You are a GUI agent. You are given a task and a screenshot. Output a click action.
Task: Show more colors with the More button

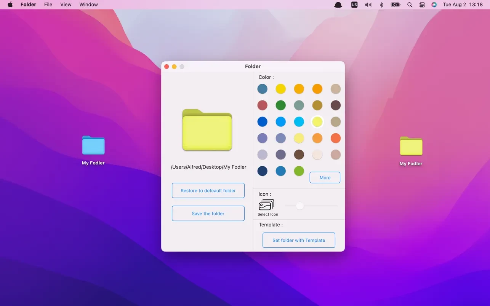pyautogui.click(x=325, y=177)
